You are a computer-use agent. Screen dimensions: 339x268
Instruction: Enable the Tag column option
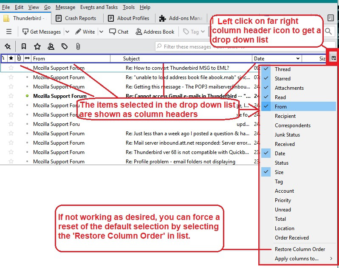tap(299, 181)
